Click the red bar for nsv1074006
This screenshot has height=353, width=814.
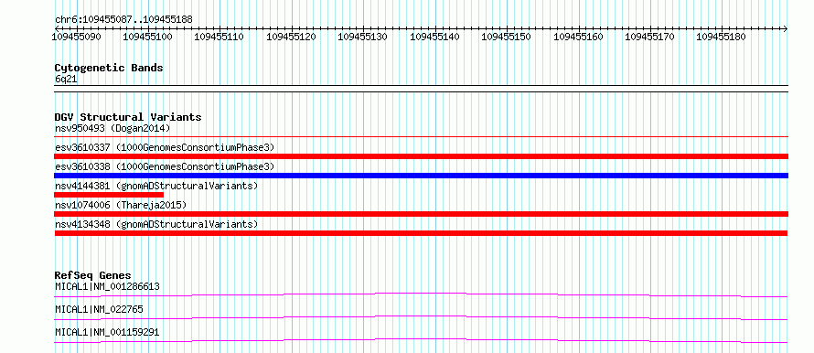[421, 214]
